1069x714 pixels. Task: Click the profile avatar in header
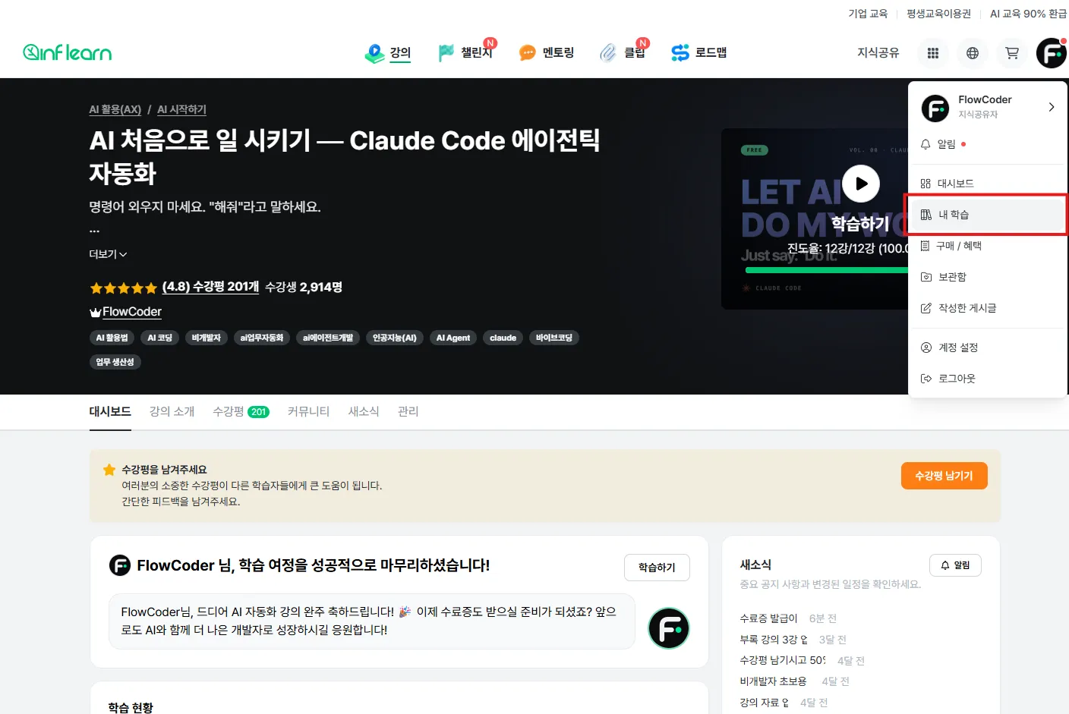tap(1052, 53)
